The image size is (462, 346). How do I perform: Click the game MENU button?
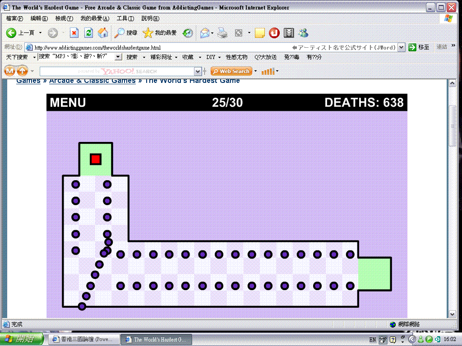click(68, 102)
